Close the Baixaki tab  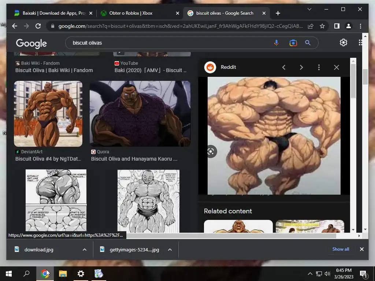coord(91,13)
